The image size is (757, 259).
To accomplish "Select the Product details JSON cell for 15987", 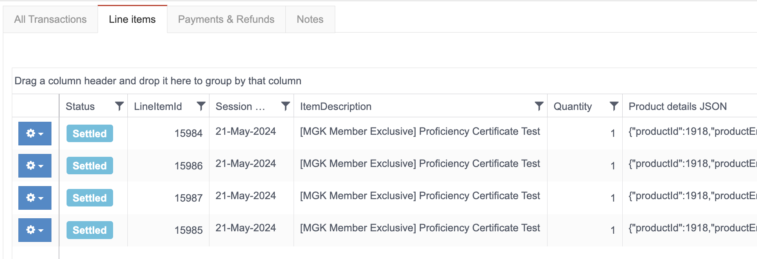I will click(x=690, y=196).
